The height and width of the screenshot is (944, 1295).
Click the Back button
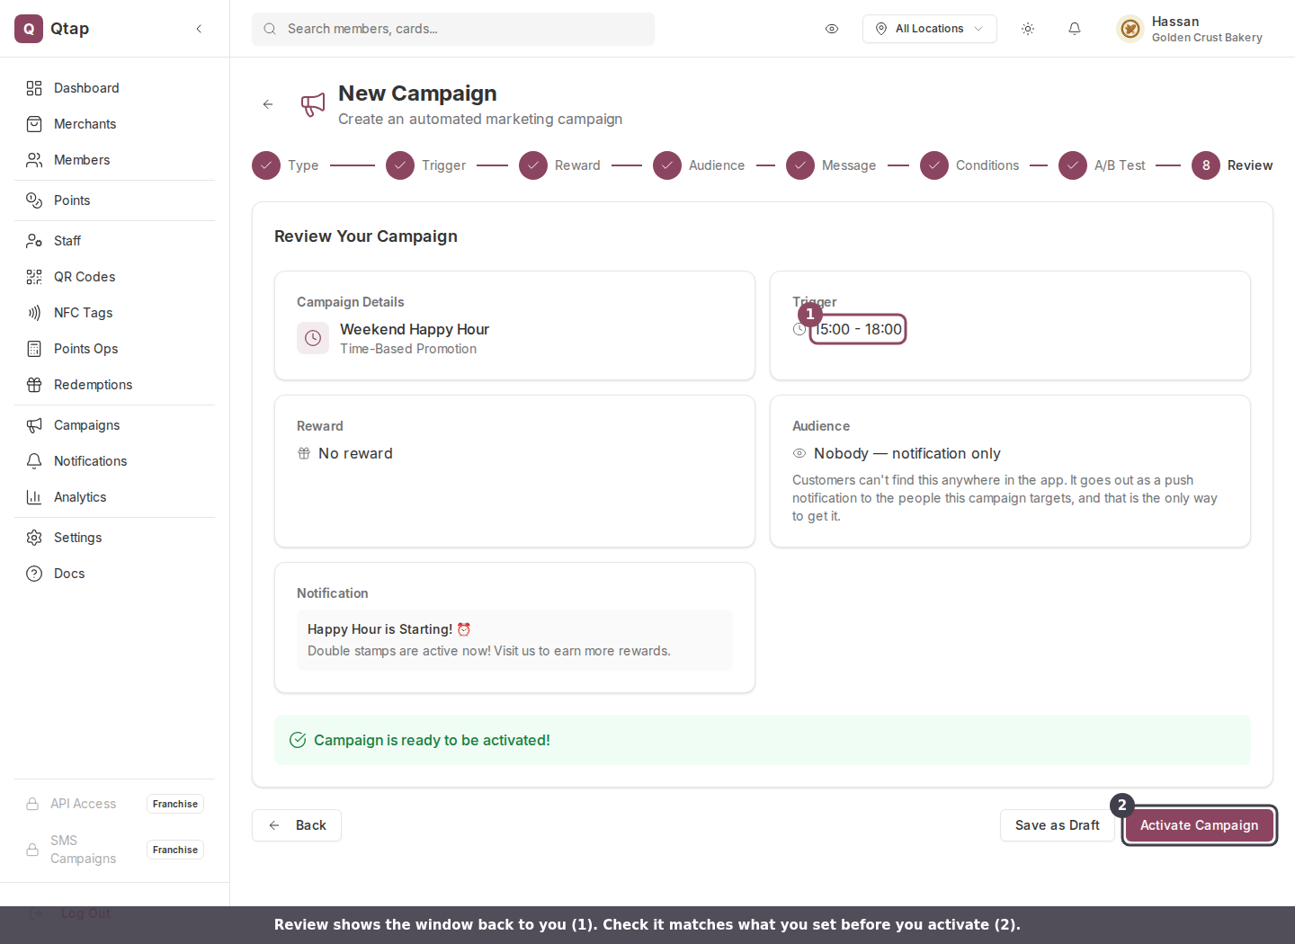[297, 825]
